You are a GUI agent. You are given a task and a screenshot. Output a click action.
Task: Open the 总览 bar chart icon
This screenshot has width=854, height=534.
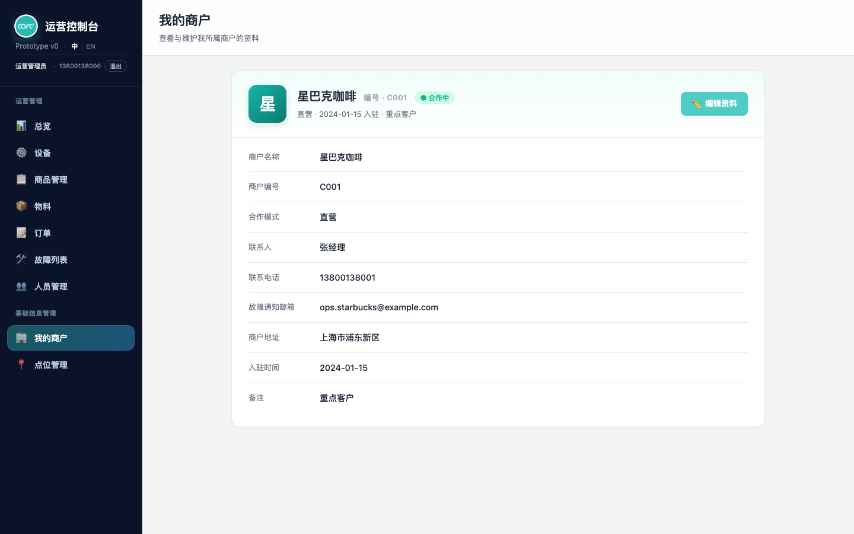21,126
